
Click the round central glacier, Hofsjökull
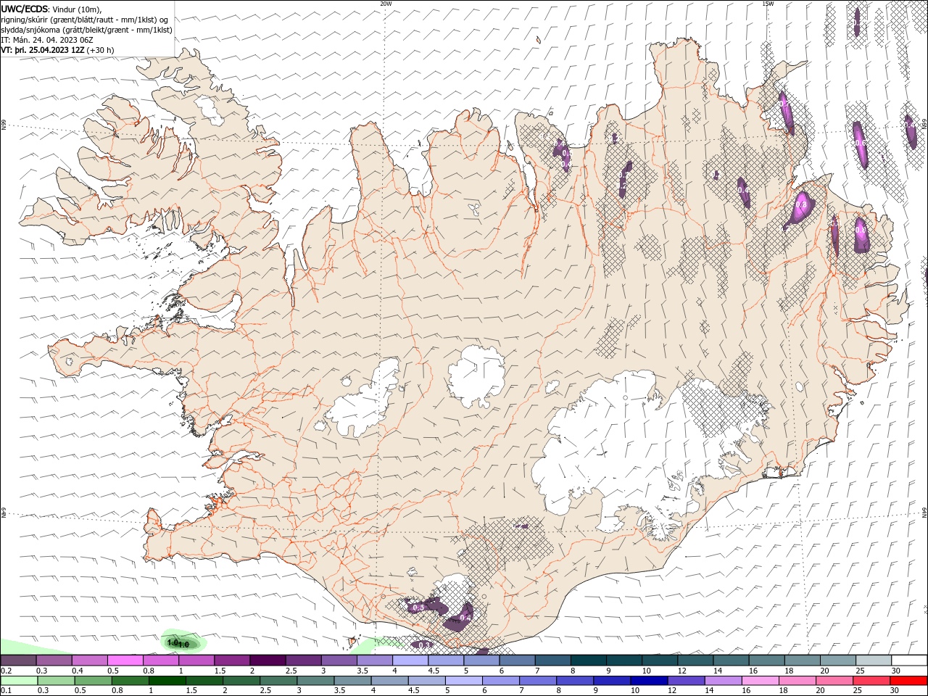pyautogui.click(x=477, y=376)
